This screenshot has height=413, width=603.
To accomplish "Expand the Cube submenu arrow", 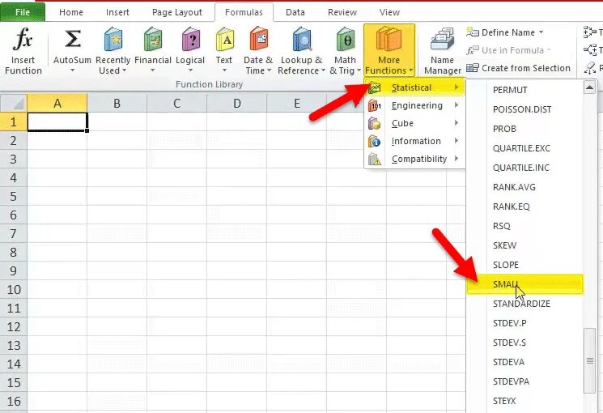I will point(456,123).
